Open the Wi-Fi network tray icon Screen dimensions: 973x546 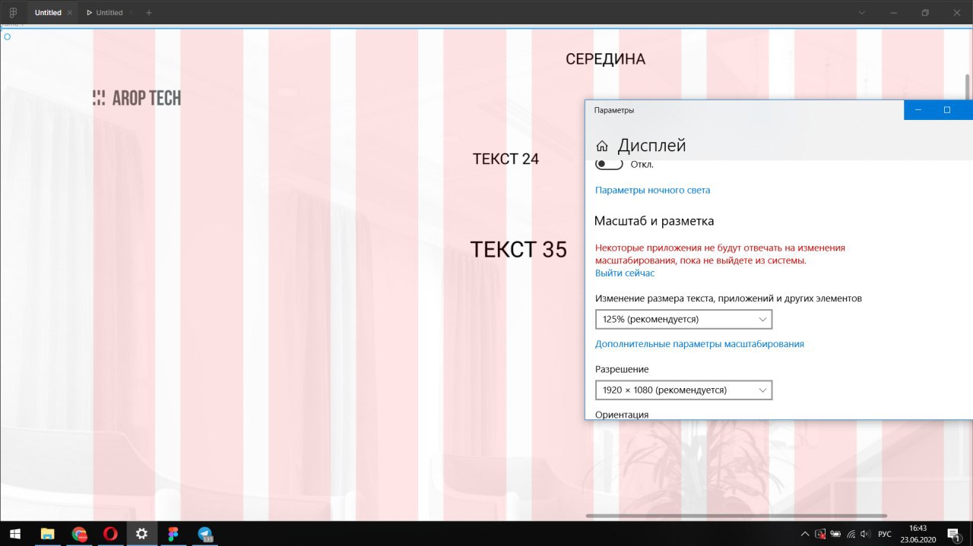(851, 534)
